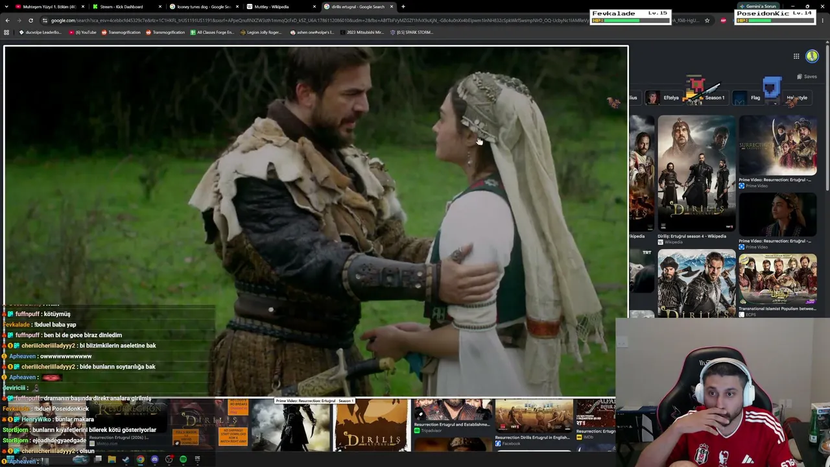Bookmark this page with the star icon
This screenshot has width=830, height=467.
pyautogui.click(x=707, y=20)
